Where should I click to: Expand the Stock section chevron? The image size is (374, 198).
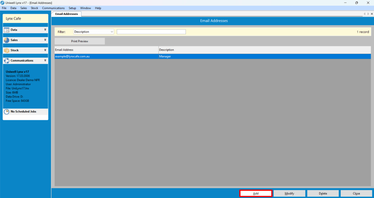click(45, 50)
